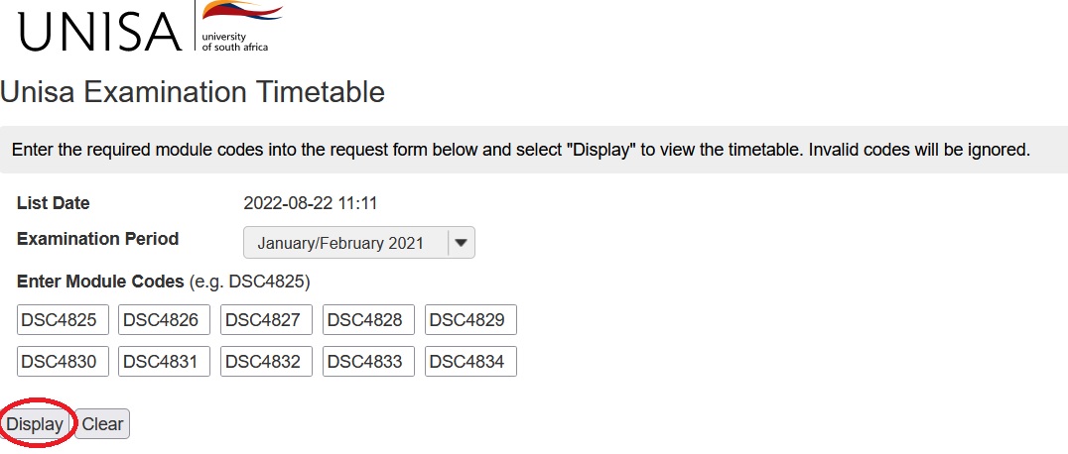Click the UNISA logo

point(99,32)
